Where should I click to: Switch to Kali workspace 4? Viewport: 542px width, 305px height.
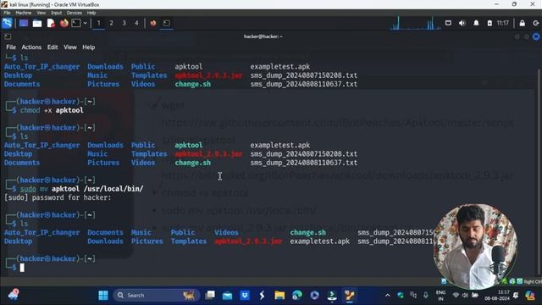pyautogui.click(x=136, y=23)
